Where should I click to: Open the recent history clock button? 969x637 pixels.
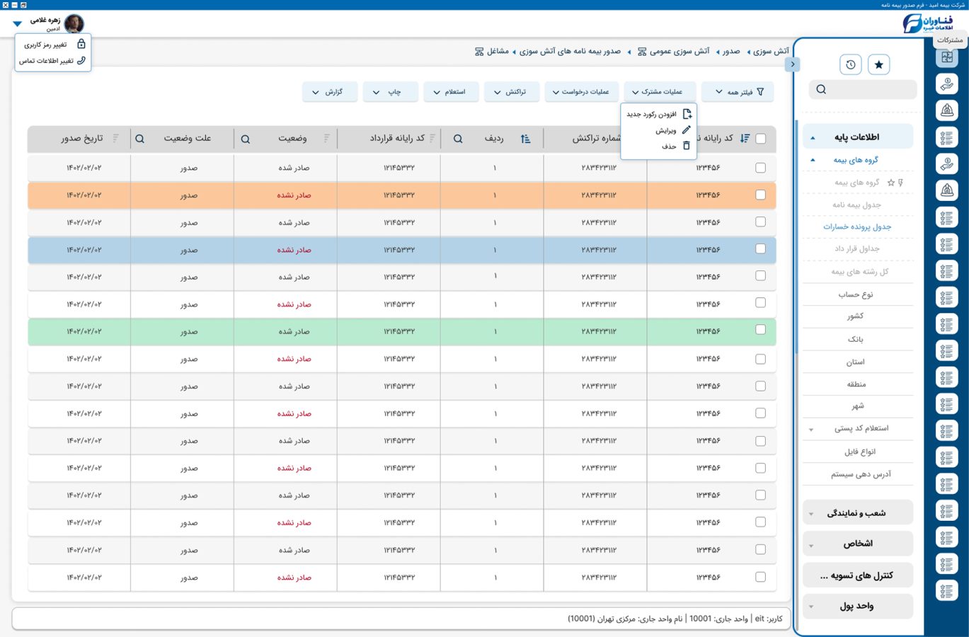(x=851, y=64)
